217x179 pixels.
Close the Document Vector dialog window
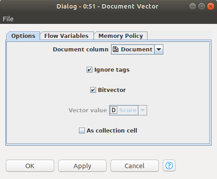[211, 6]
